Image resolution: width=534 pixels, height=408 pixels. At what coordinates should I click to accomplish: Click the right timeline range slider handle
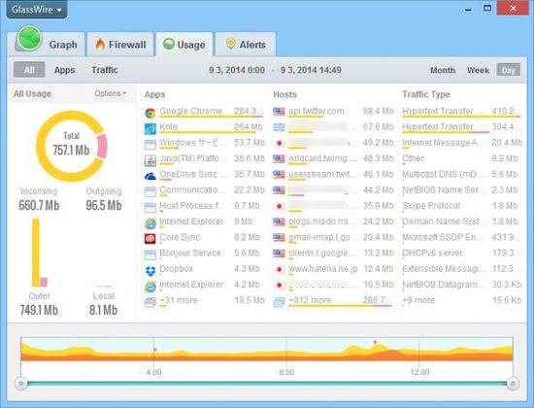513,384
